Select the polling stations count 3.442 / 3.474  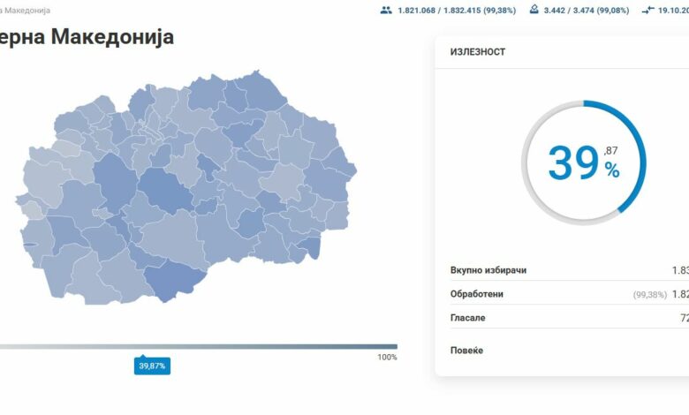584,11
